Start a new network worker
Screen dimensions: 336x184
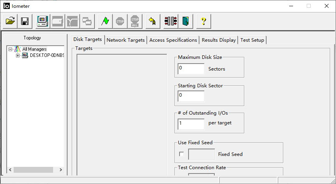pos(72,21)
